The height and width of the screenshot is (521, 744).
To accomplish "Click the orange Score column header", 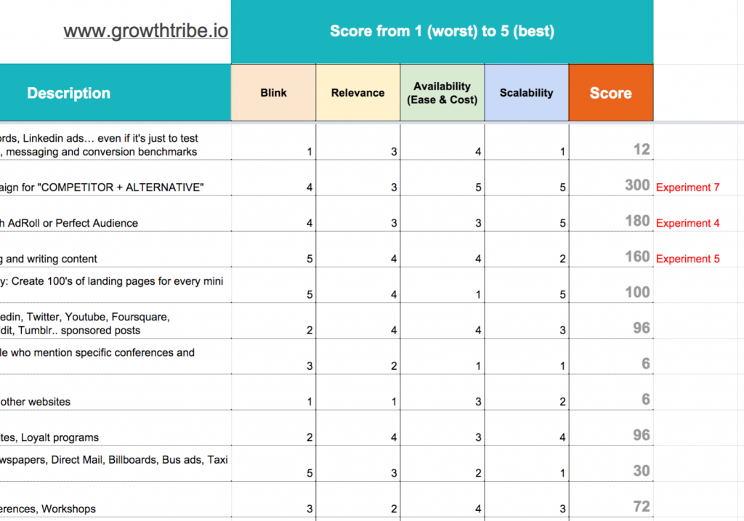I will pos(611,93).
